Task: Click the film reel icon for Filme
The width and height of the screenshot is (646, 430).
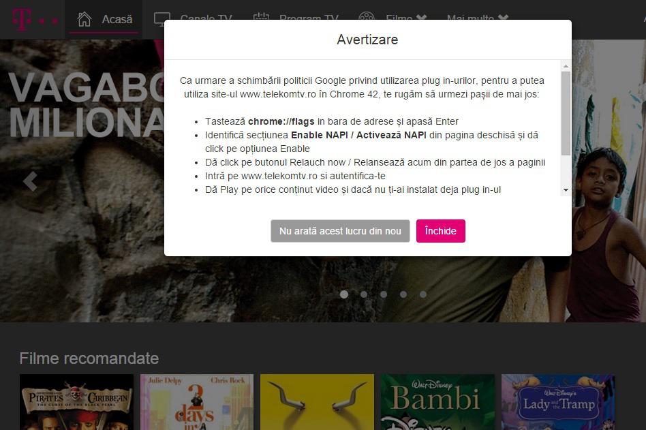Action: click(x=367, y=18)
